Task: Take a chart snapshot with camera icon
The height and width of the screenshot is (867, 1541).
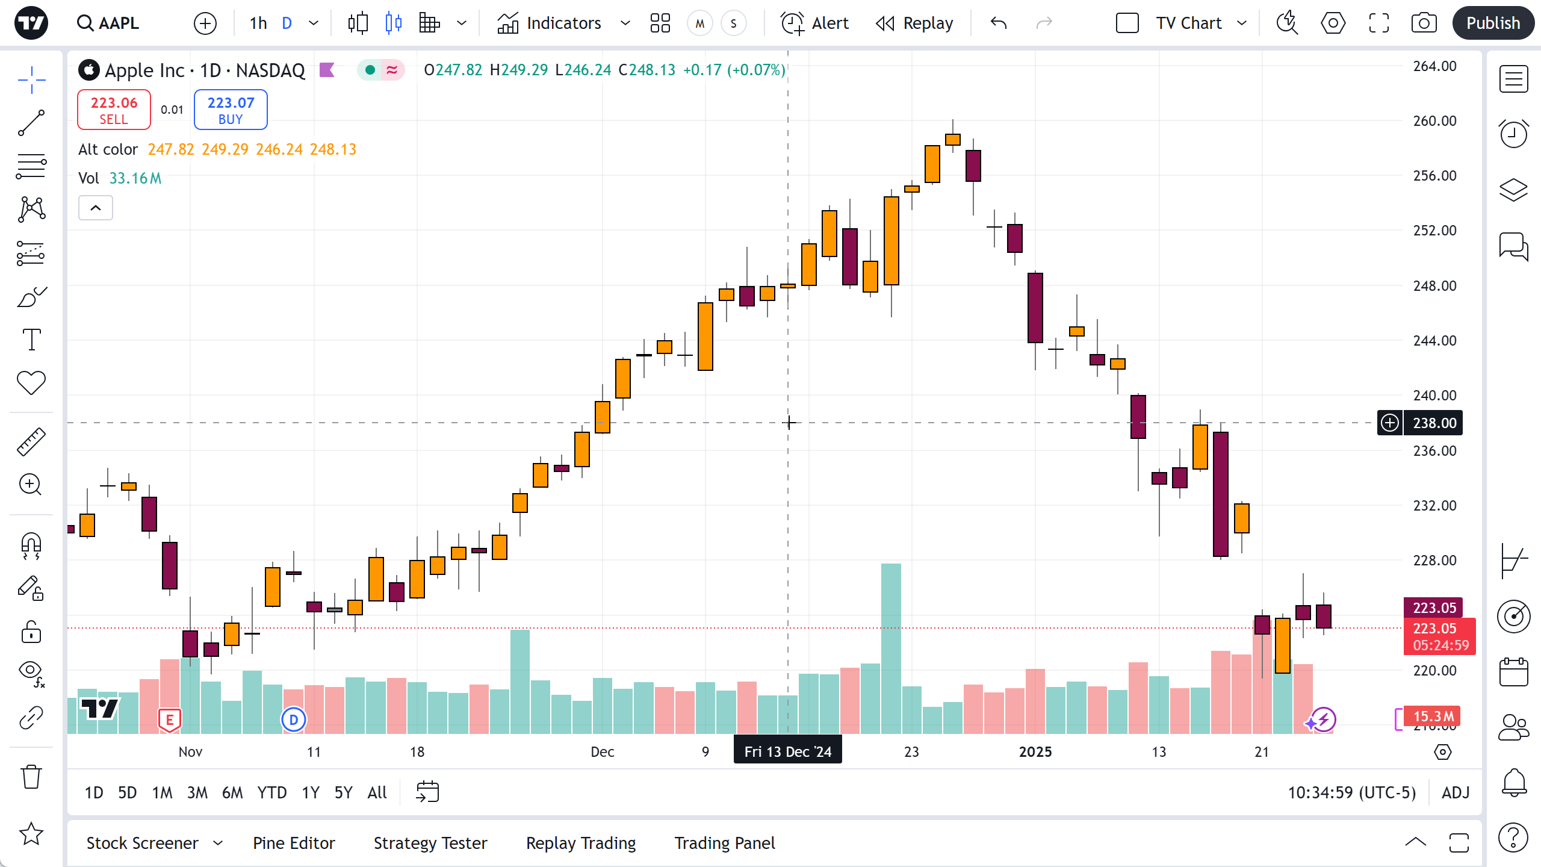Action: click(x=1424, y=23)
